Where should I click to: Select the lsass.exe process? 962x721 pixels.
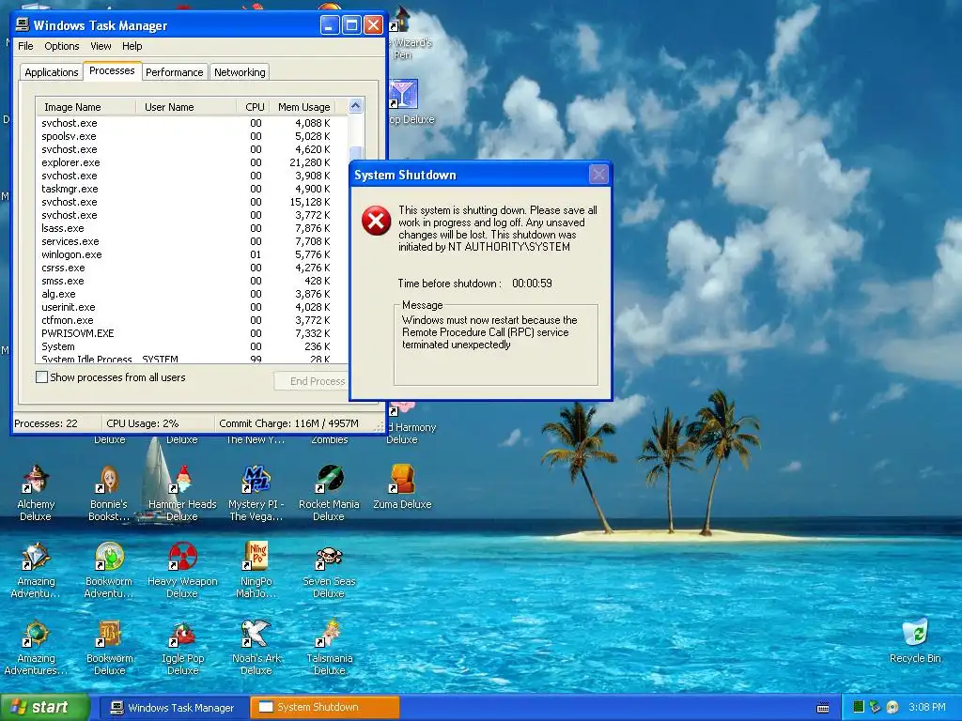tap(192, 228)
